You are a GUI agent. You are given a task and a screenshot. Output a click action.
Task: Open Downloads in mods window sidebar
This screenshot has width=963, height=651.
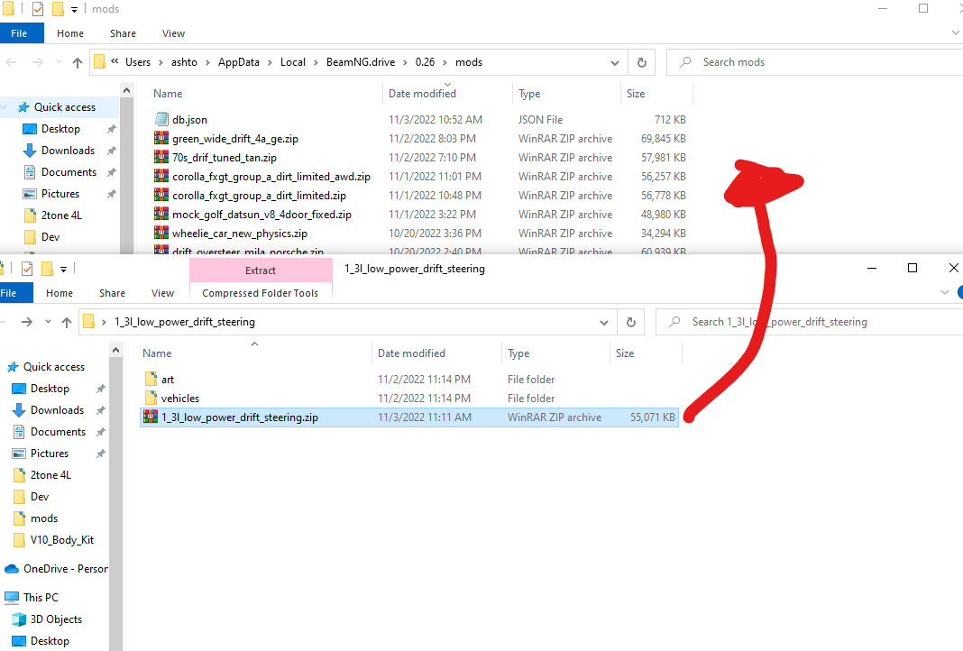pyautogui.click(x=68, y=151)
